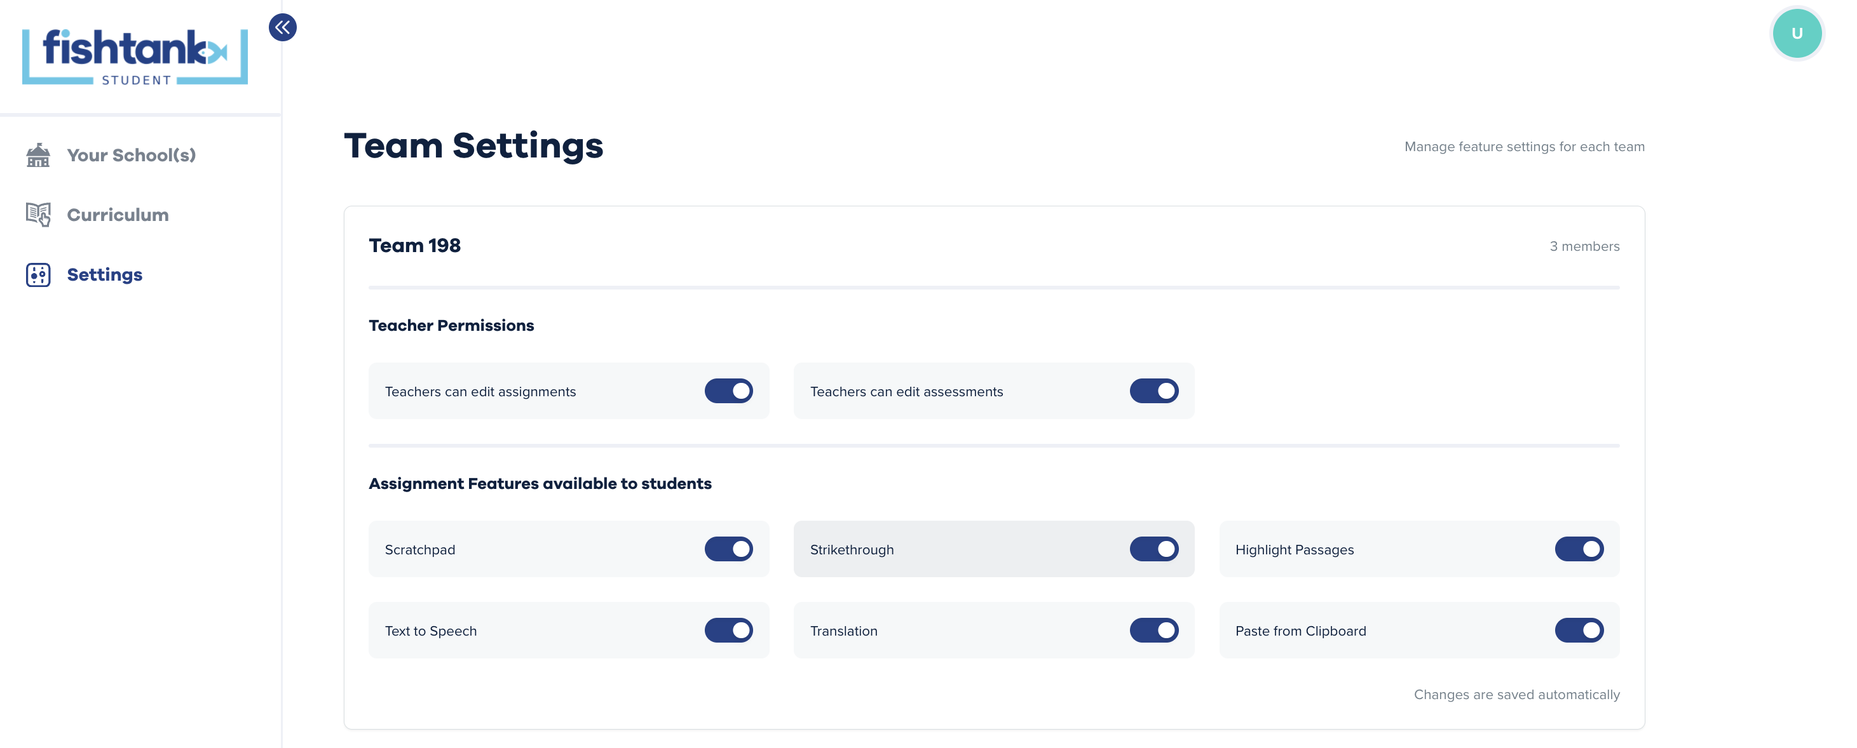Select Settings in the sidebar
The image size is (1857, 748).
tap(104, 274)
